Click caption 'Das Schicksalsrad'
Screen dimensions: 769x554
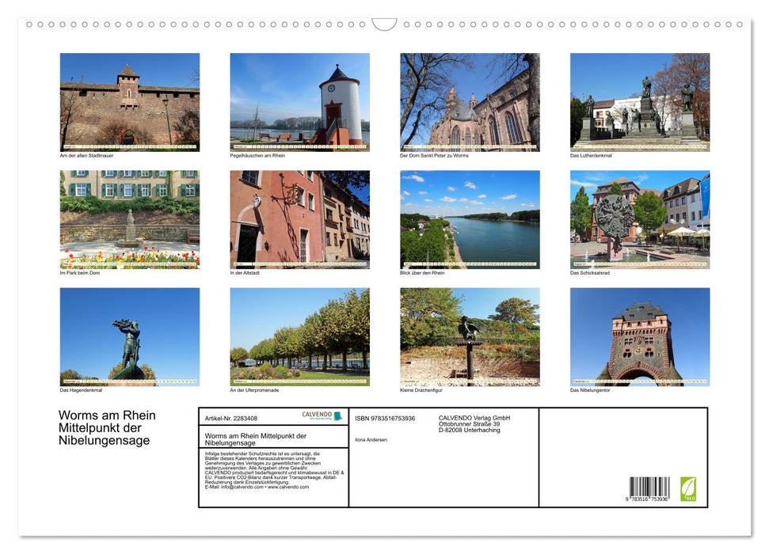click(590, 272)
